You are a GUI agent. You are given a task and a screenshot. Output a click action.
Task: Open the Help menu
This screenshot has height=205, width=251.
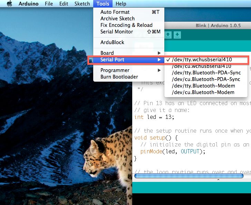[x=121, y=3]
